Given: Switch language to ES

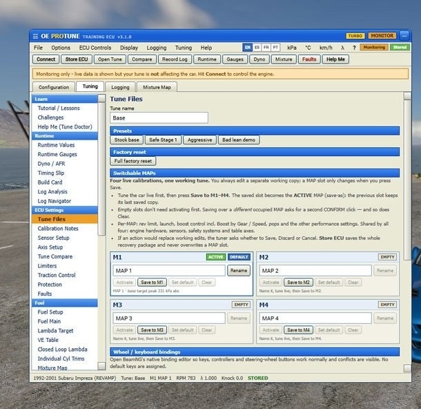Looking at the screenshot, I should 257,47.
